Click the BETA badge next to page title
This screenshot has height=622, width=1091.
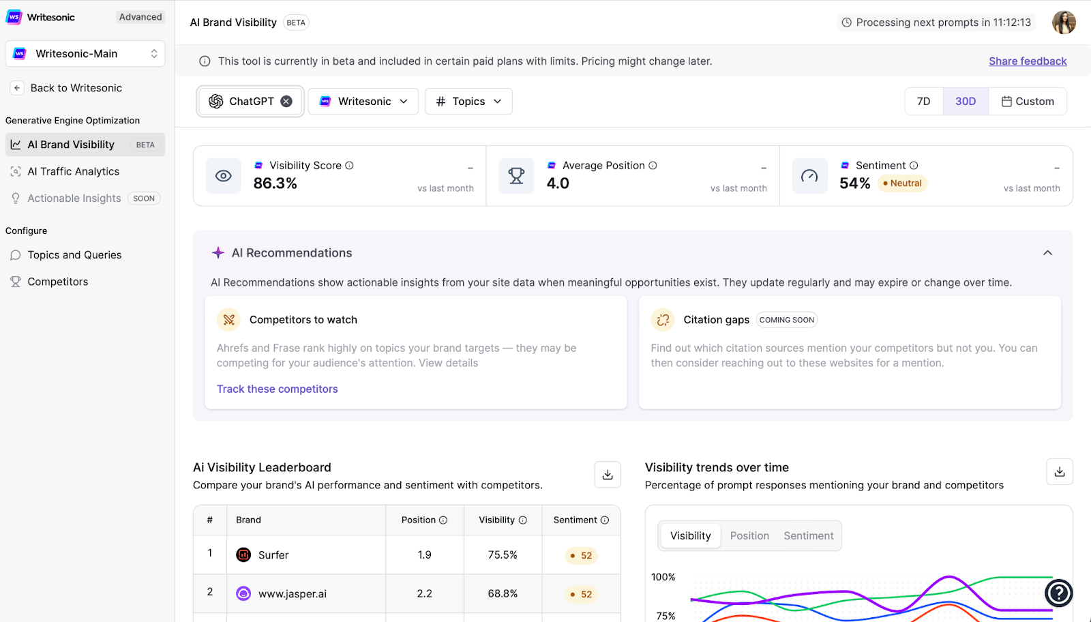click(x=296, y=23)
